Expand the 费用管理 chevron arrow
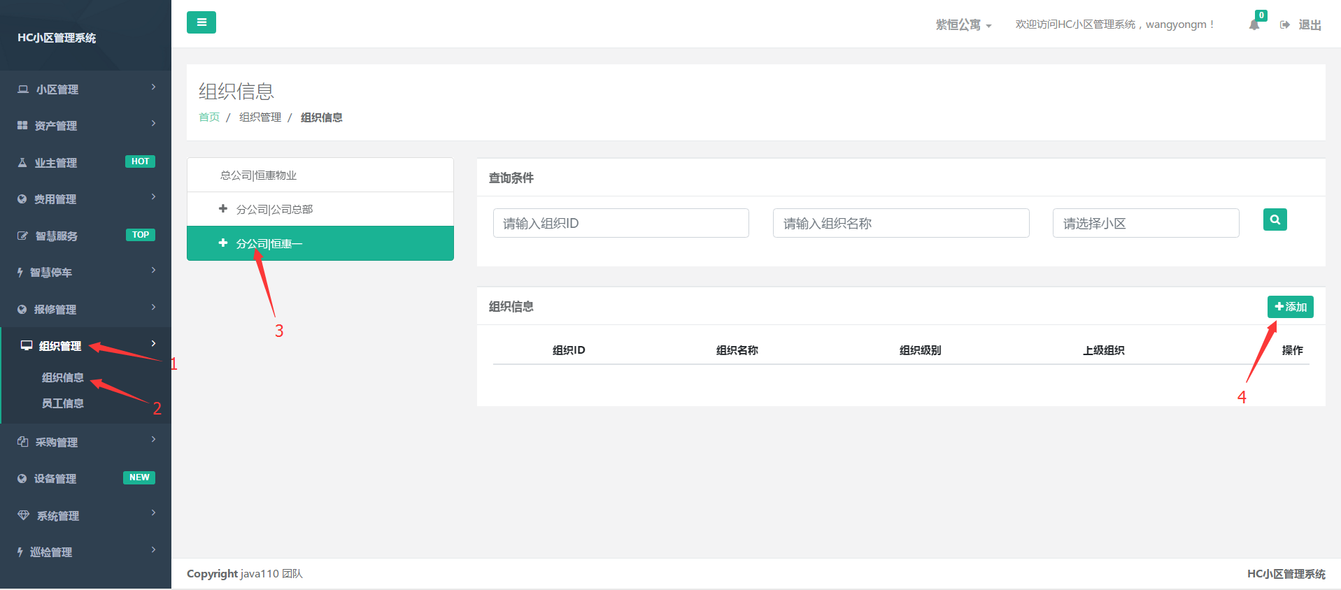This screenshot has height=590, width=1341. pos(154,197)
